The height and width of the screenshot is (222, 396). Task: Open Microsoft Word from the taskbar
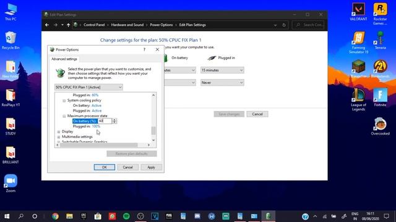[212, 216]
